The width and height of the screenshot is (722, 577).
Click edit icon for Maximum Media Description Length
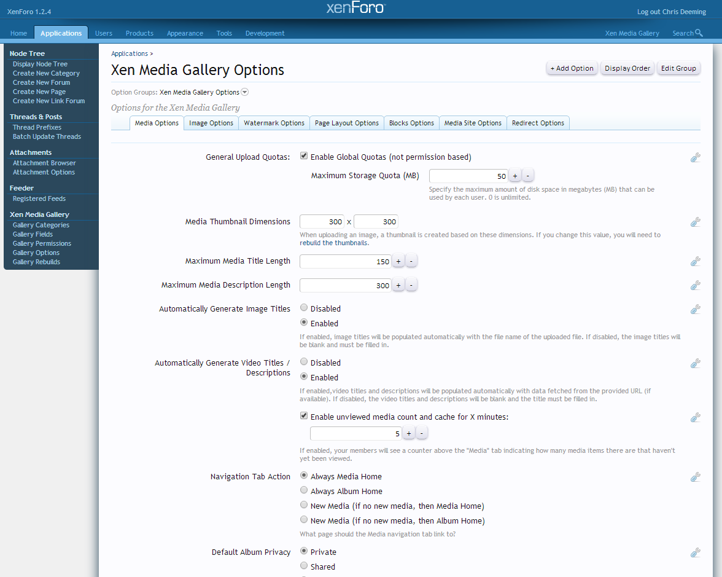click(695, 285)
